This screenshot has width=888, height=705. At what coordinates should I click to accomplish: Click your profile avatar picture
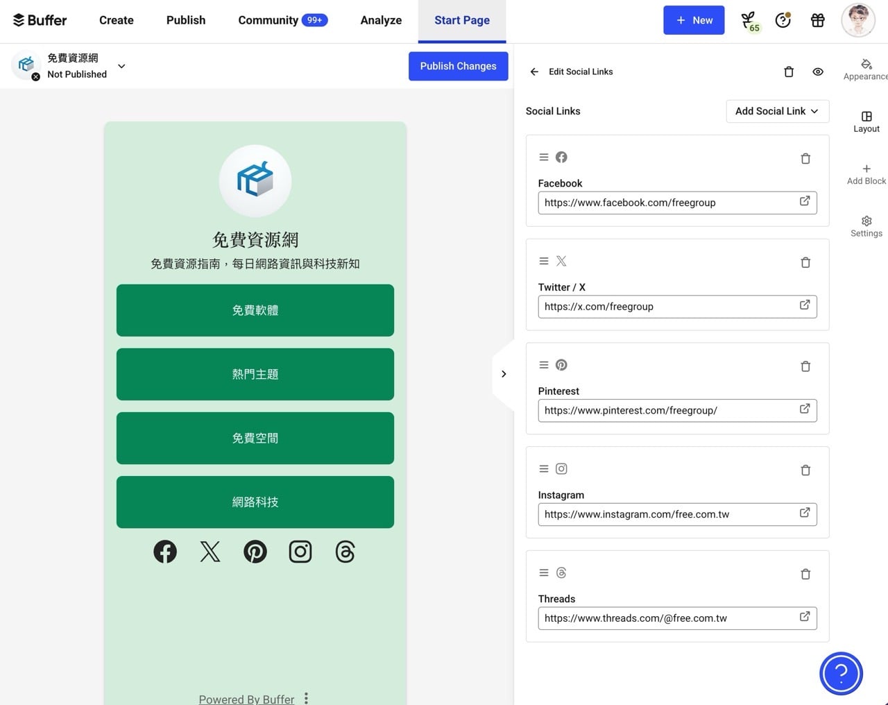coord(858,20)
